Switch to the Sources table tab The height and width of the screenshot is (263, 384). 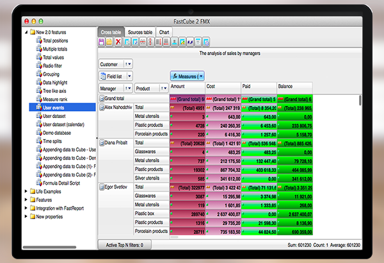pyautogui.click(x=140, y=31)
